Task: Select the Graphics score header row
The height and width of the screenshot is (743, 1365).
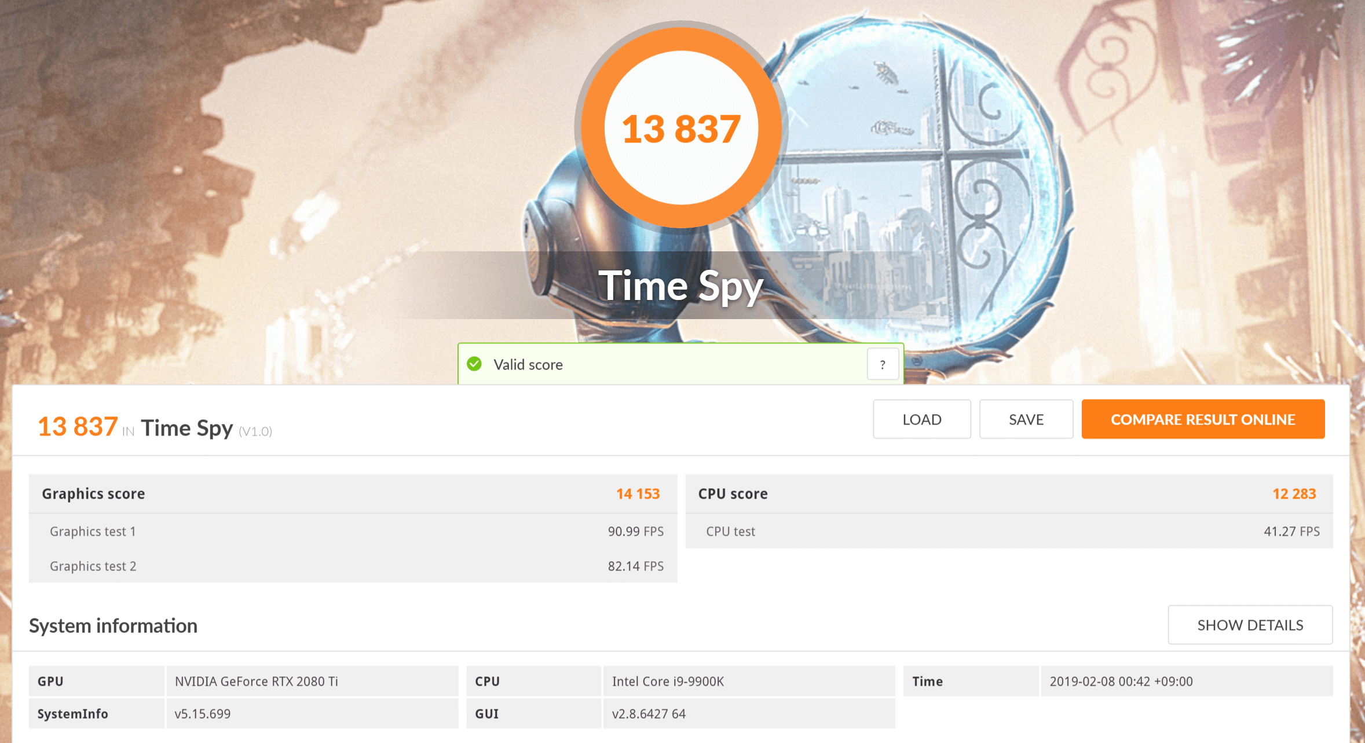Action: (352, 494)
